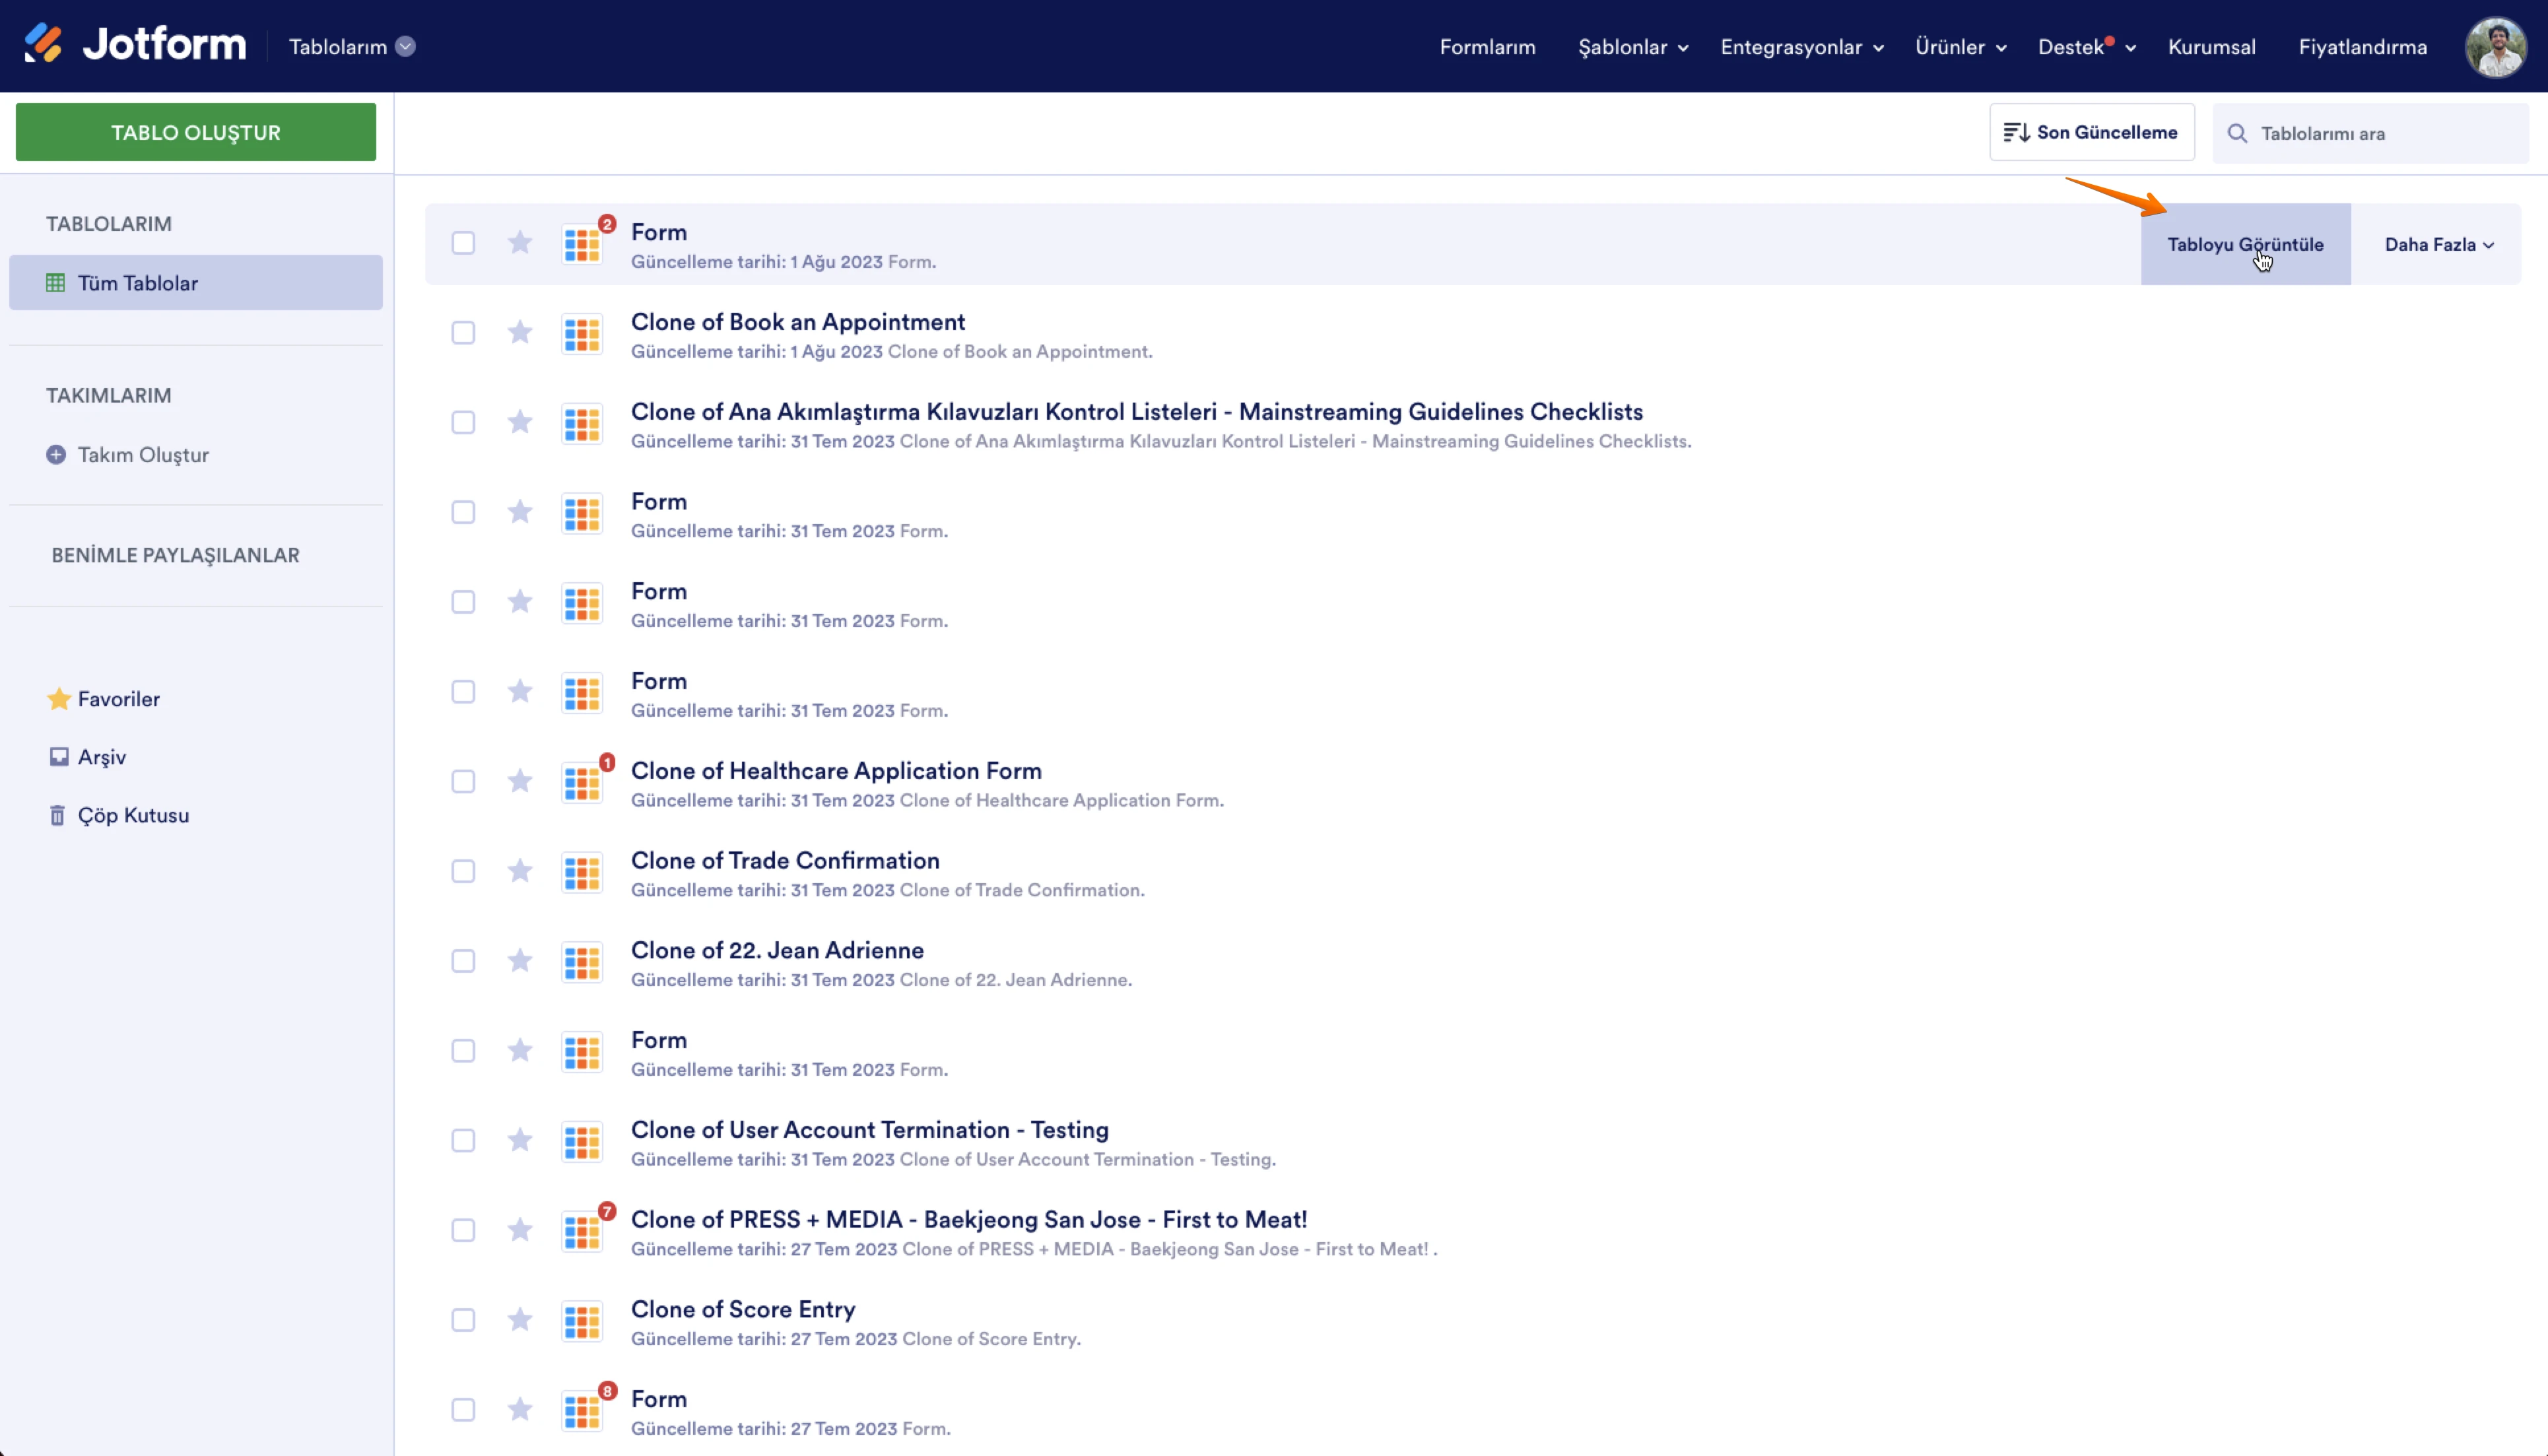Click Tabloyu Görüntüle button
The width and height of the screenshot is (2548, 1456).
click(x=2245, y=245)
